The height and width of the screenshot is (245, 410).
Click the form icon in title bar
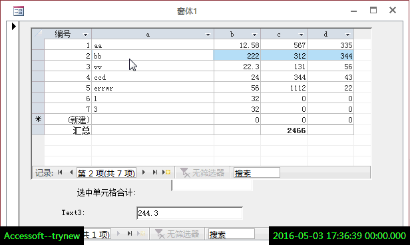(19, 11)
